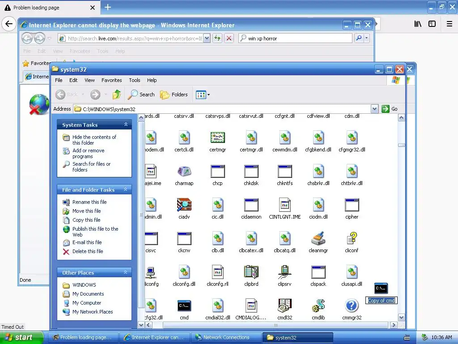The image size is (458, 344).
Task: Select the chkdsk file icon
Action: click(251, 172)
